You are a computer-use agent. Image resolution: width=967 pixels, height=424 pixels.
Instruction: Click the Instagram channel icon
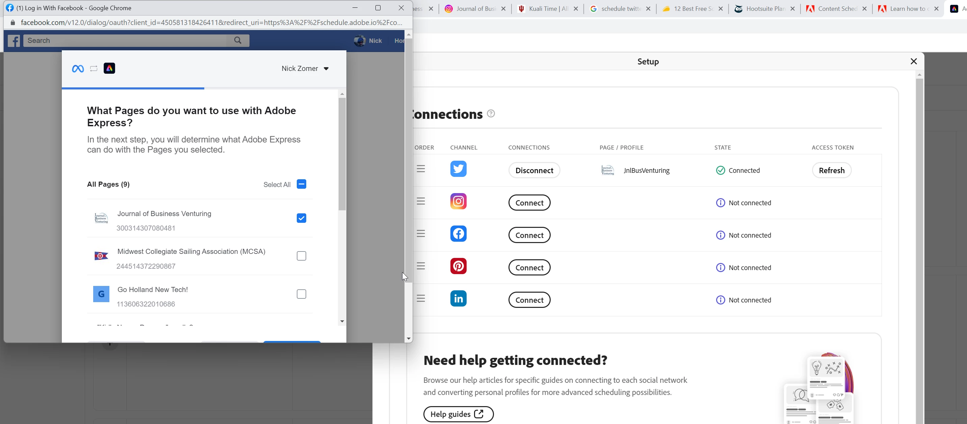click(x=459, y=202)
